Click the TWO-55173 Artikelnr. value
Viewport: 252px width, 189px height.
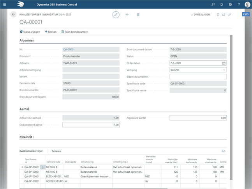91,63
